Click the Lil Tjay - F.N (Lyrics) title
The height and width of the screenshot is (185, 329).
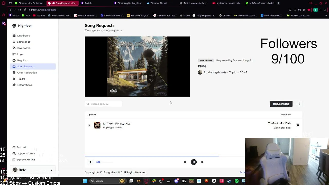click(x=116, y=124)
